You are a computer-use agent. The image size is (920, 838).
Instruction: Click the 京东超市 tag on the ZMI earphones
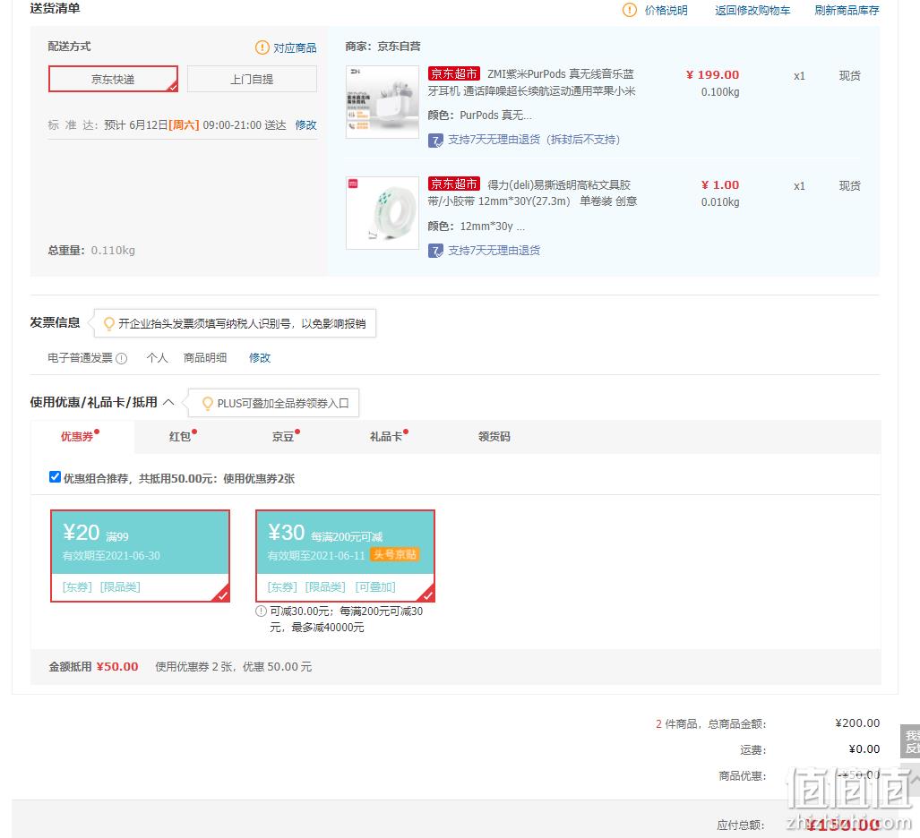[454, 74]
